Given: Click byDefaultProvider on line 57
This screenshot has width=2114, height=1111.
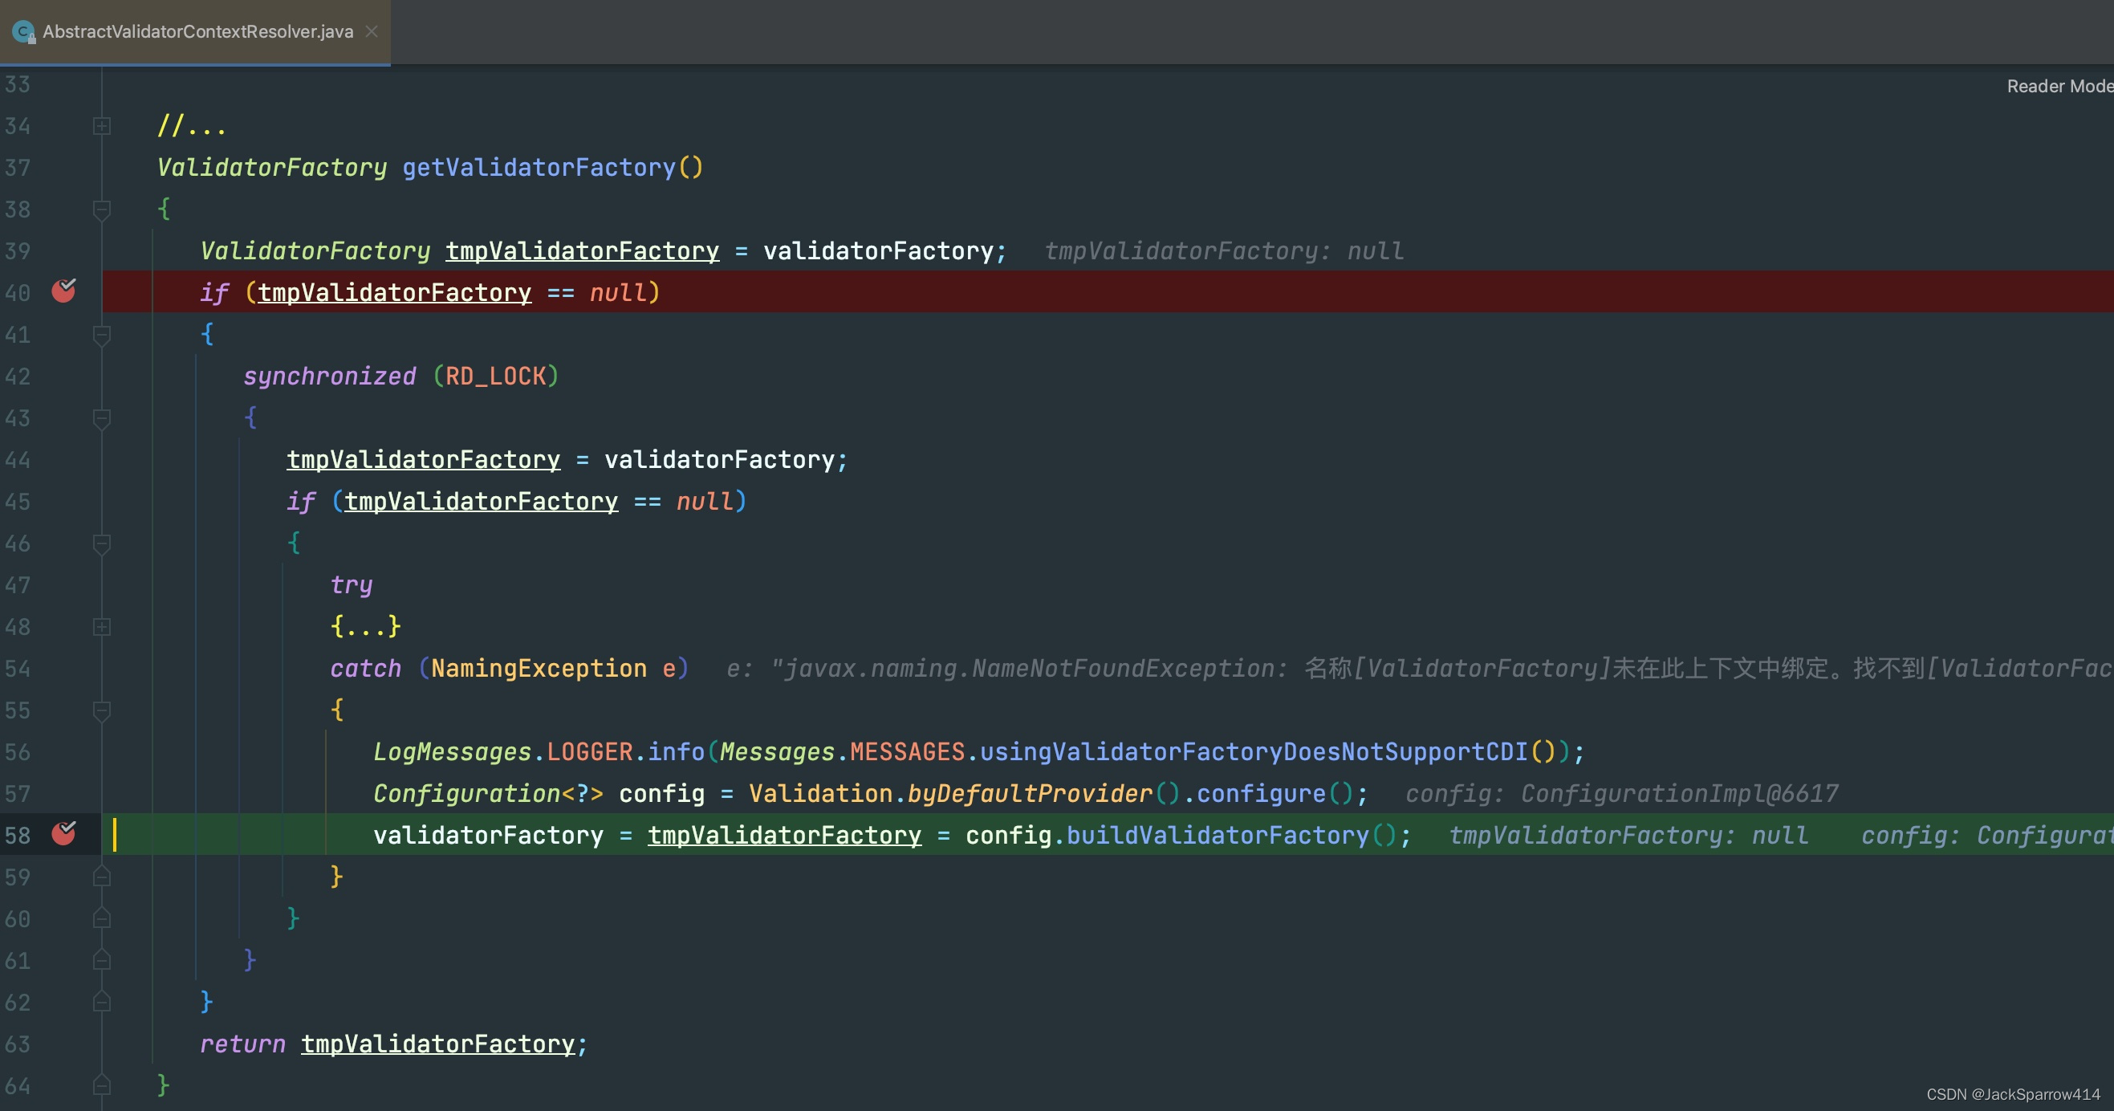Looking at the screenshot, I should pyautogui.click(x=1030, y=793).
